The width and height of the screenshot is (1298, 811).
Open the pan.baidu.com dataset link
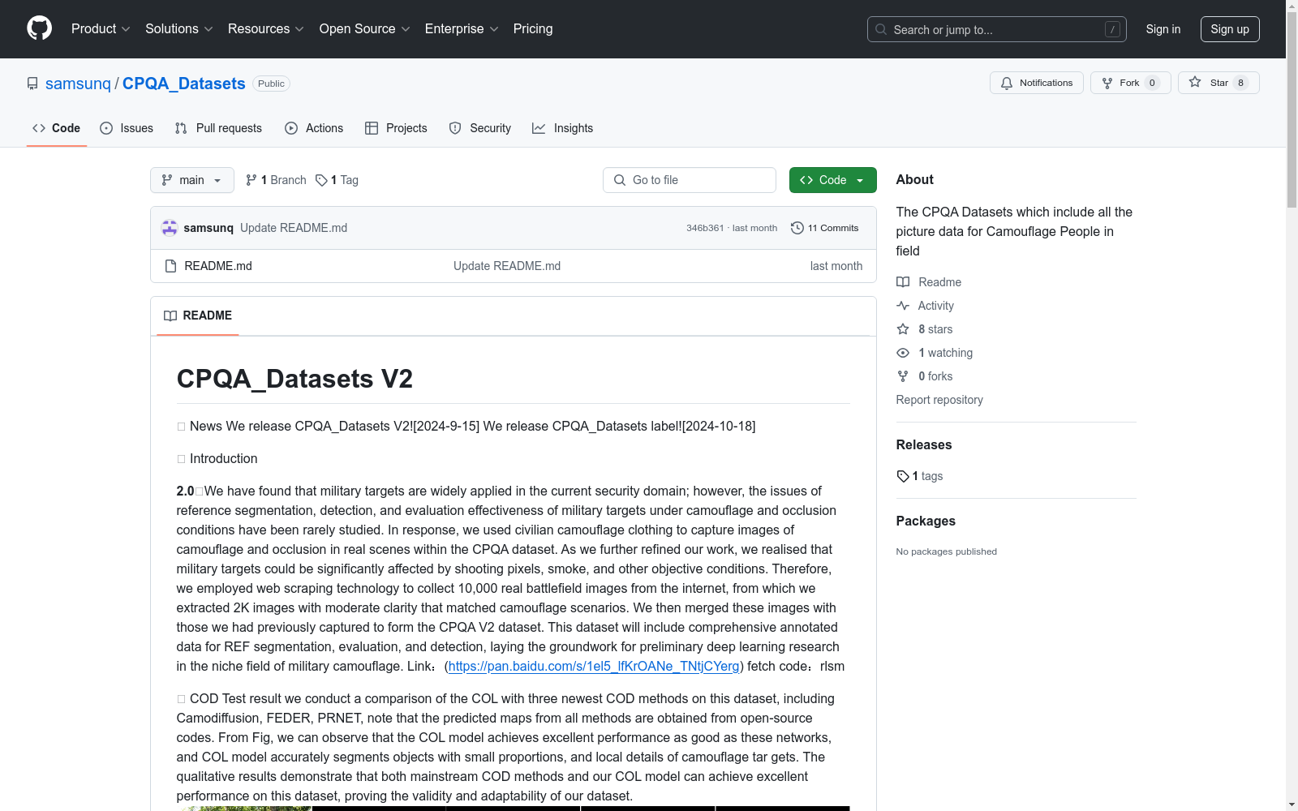(x=594, y=666)
